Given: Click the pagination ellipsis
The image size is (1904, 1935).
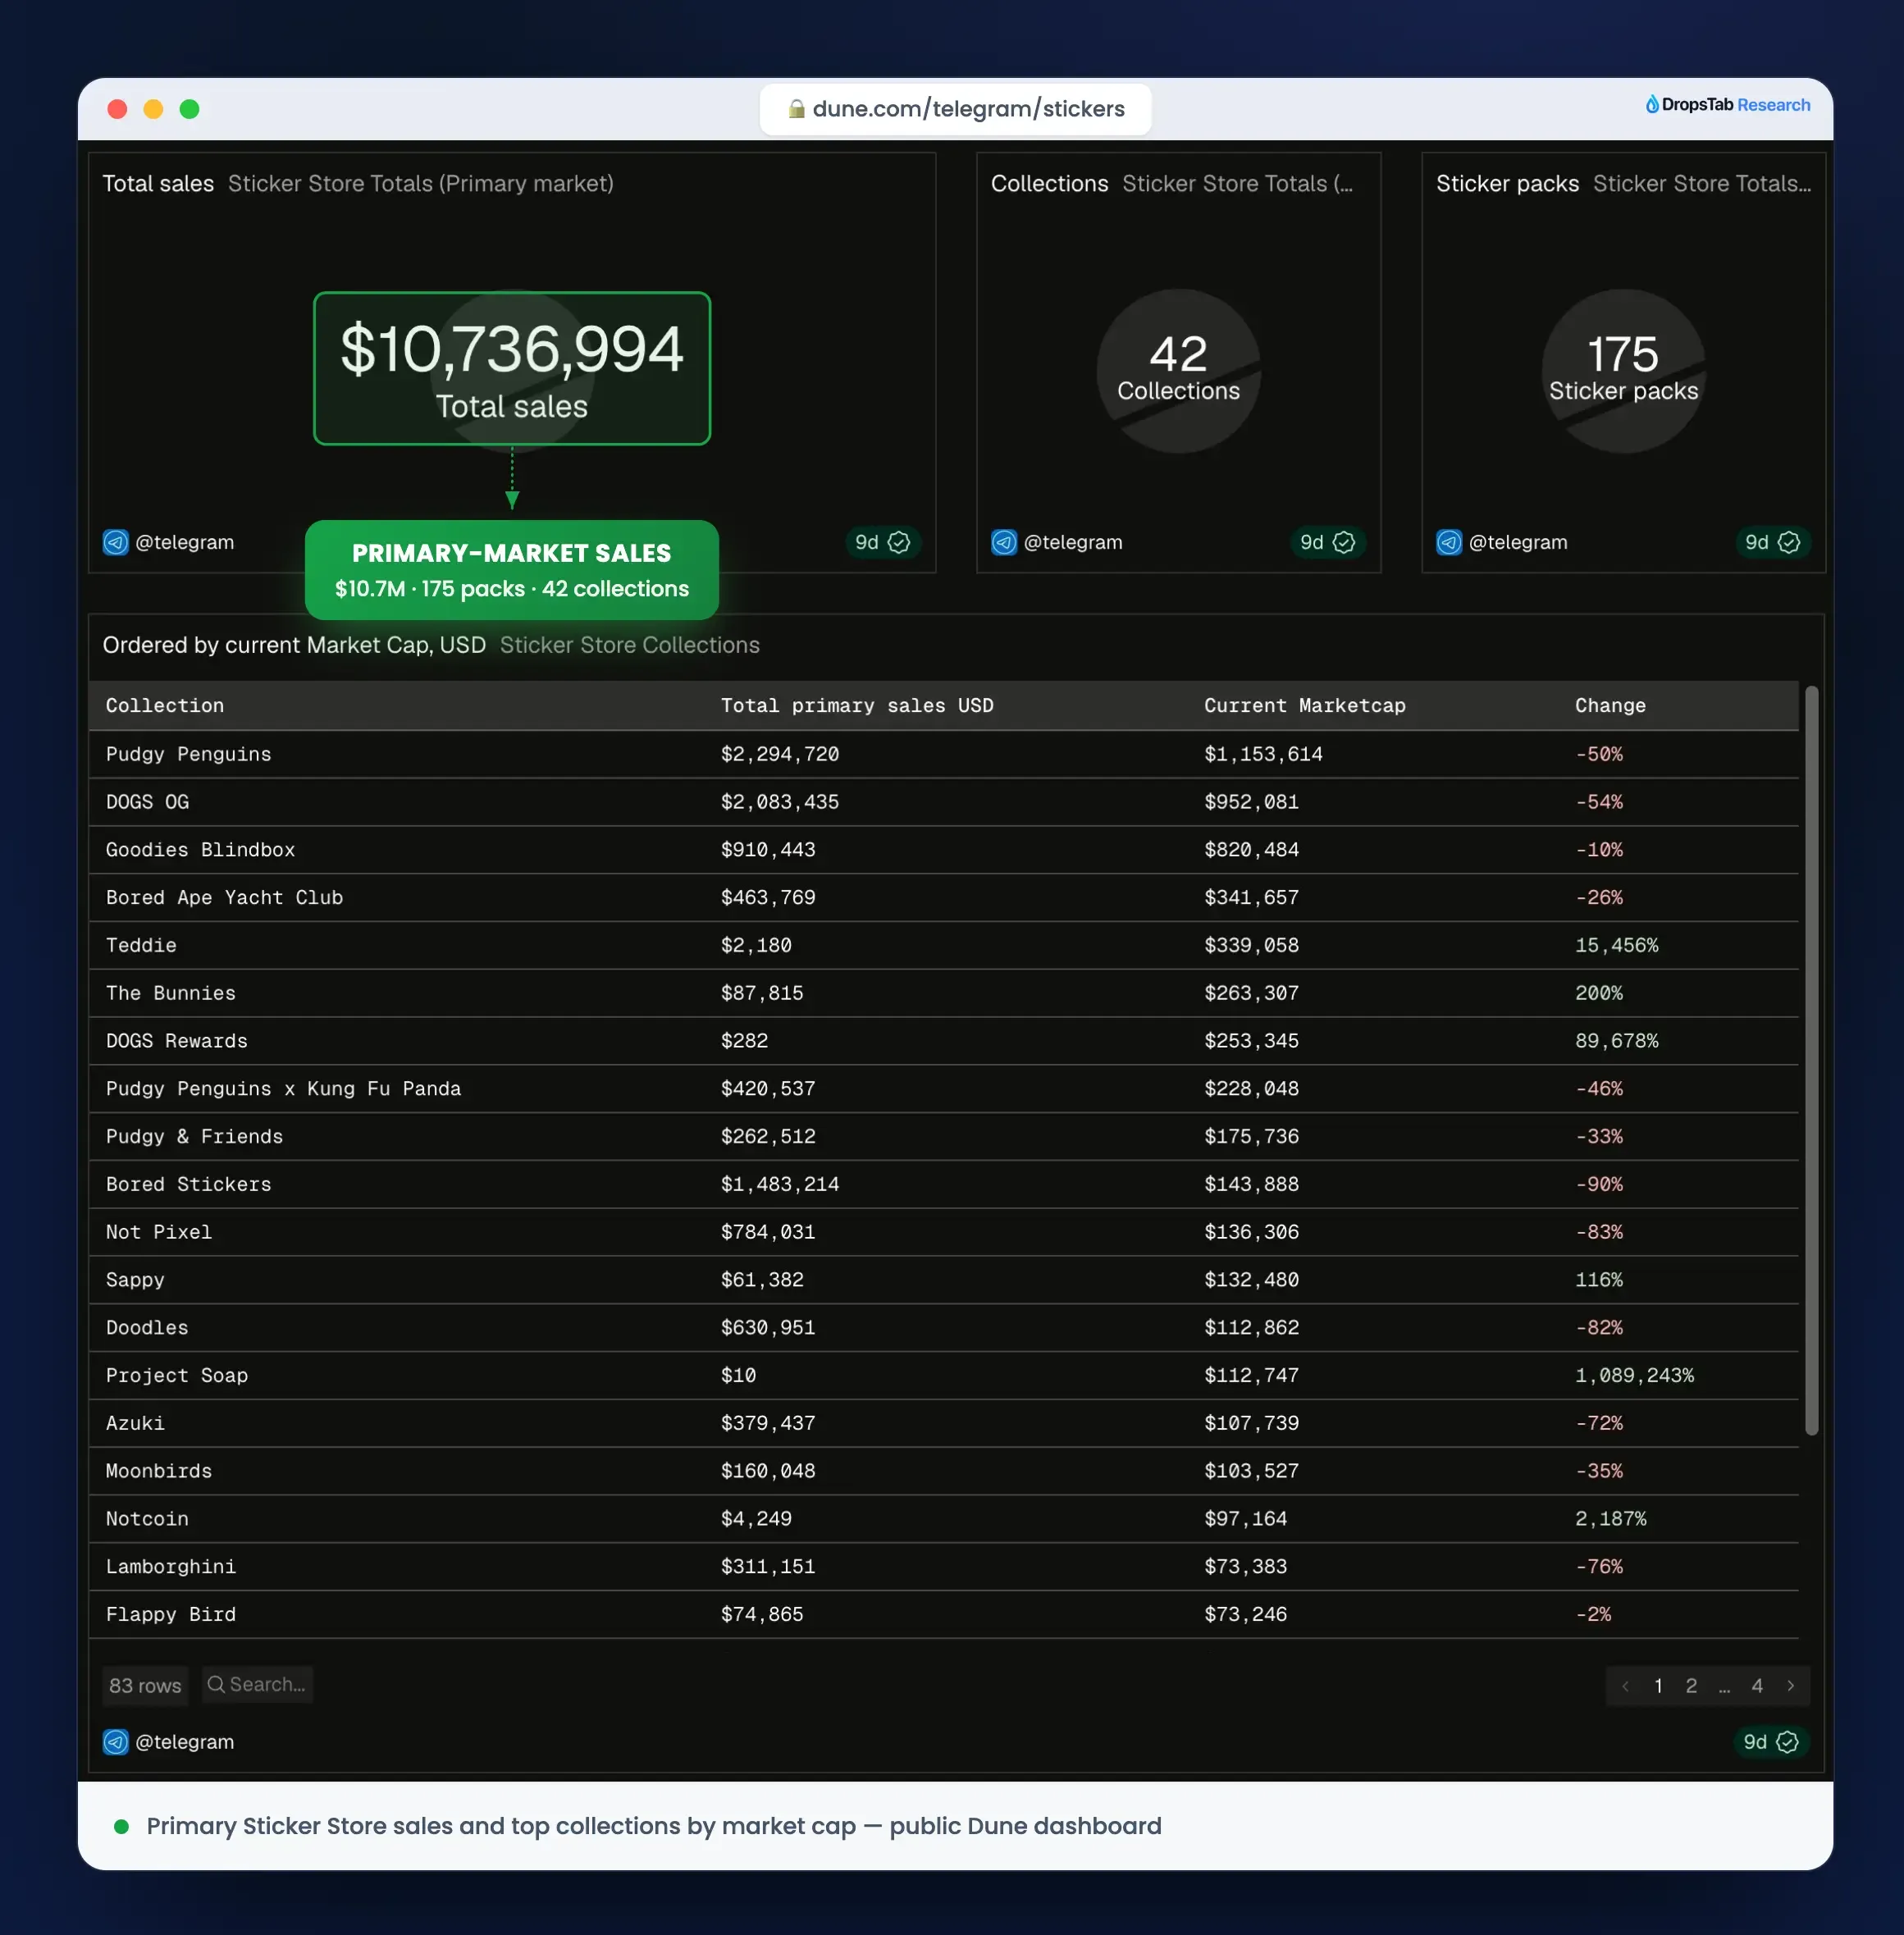Looking at the screenshot, I should [x=1724, y=1688].
